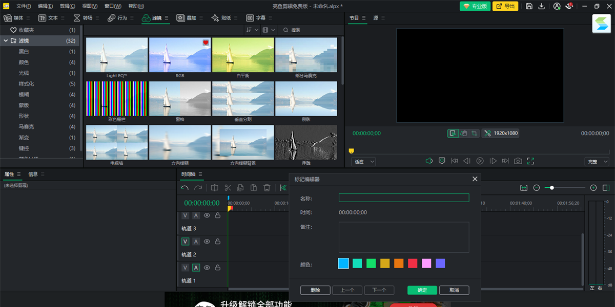This screenshot has width=615, height=307.
Task: Toggle the V video button on track 2
Action: coord(185,242)
